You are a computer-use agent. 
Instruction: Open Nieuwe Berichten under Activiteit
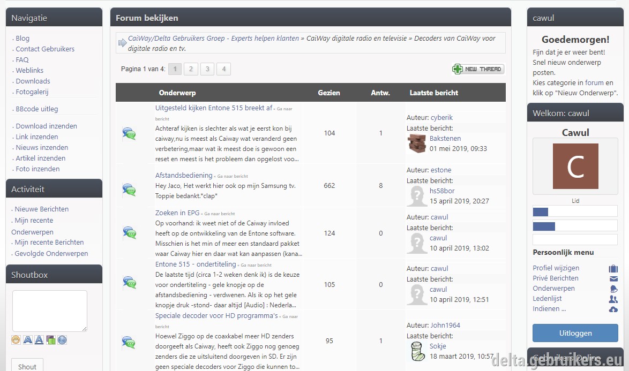click(x=42, y=209)
